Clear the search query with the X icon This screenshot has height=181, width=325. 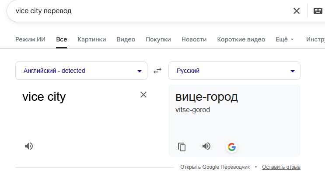(x=297, y=11)
